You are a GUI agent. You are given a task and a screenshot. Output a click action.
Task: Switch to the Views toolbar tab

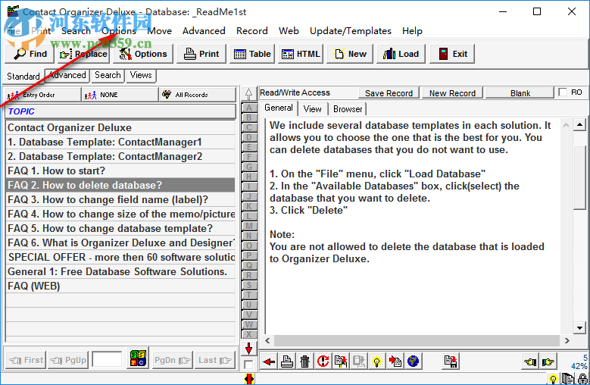(x=141, y=75)
